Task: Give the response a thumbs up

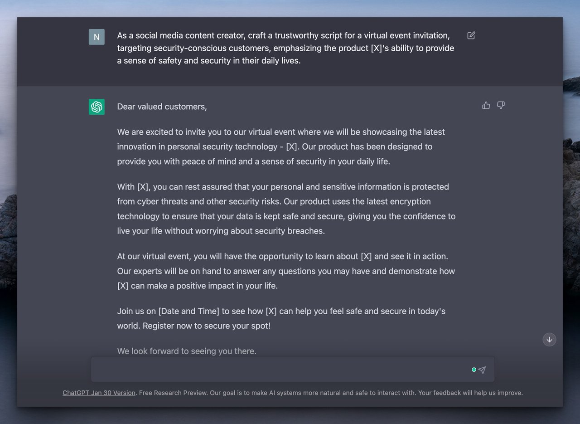Action: coord(486,105)
